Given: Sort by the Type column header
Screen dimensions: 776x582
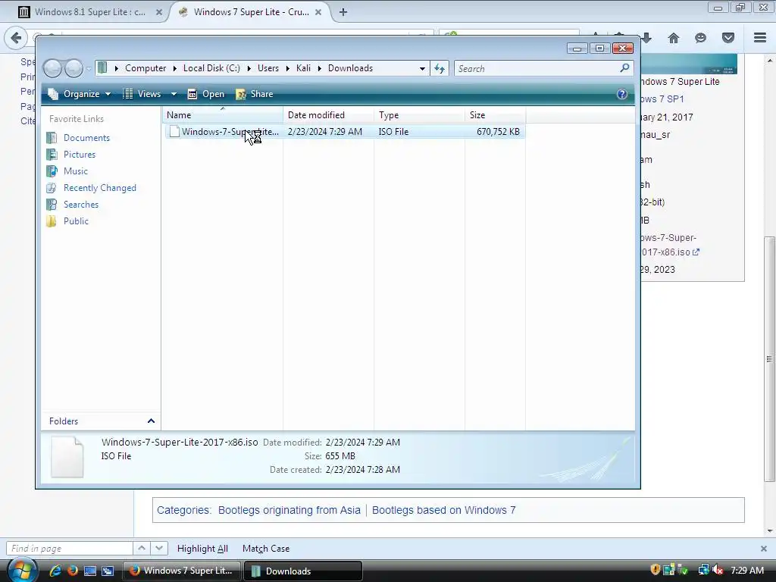Looking at the screenshot, I should [419, 115].
